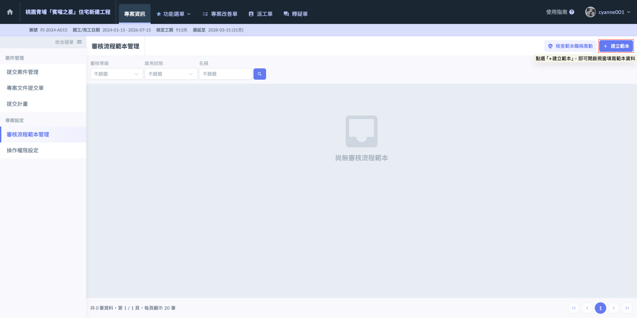Viewport: 637px width, 318px height.
Task: Go to the home icon
Action: click(10, 12)
